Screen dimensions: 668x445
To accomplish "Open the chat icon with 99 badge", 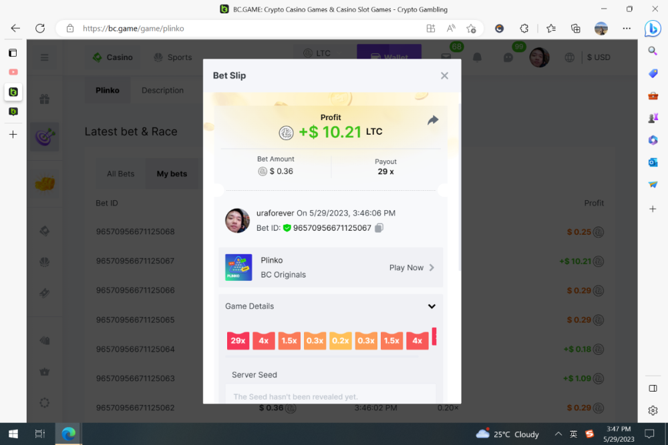I will point(508,57).
